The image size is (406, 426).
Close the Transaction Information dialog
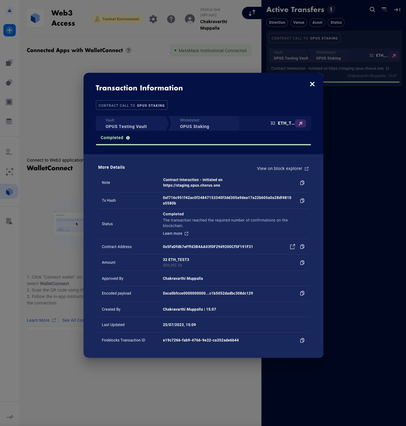[312, 84]
